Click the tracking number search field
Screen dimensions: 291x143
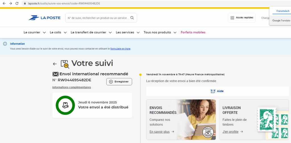[98, 18]
